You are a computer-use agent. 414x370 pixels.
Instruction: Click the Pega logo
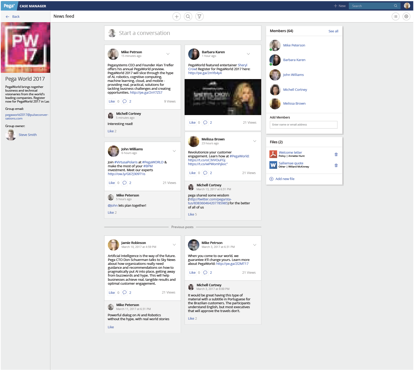click(x=9, y=6)
